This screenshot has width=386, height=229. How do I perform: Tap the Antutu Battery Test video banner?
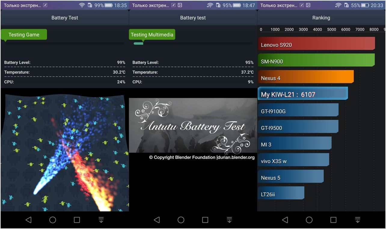(x=193, y=125)
